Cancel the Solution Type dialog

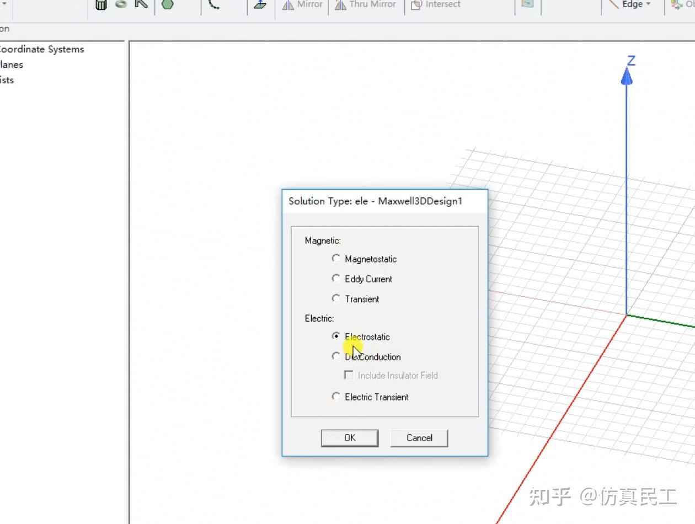point(419,437)
